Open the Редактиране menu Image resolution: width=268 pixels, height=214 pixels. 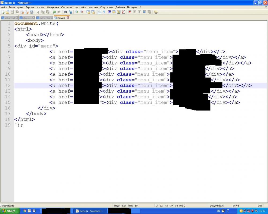click(16, 7)
